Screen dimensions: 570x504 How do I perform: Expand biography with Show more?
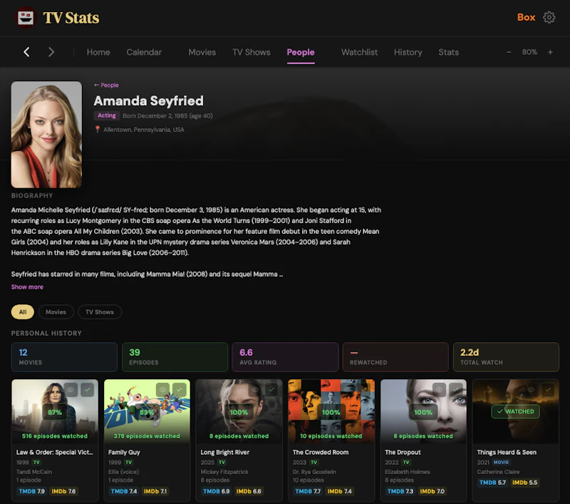(x=27, y=287)
